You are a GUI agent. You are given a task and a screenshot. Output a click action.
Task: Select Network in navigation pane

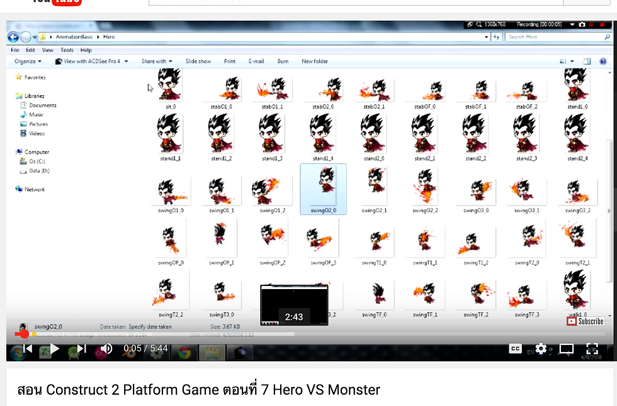34,189
